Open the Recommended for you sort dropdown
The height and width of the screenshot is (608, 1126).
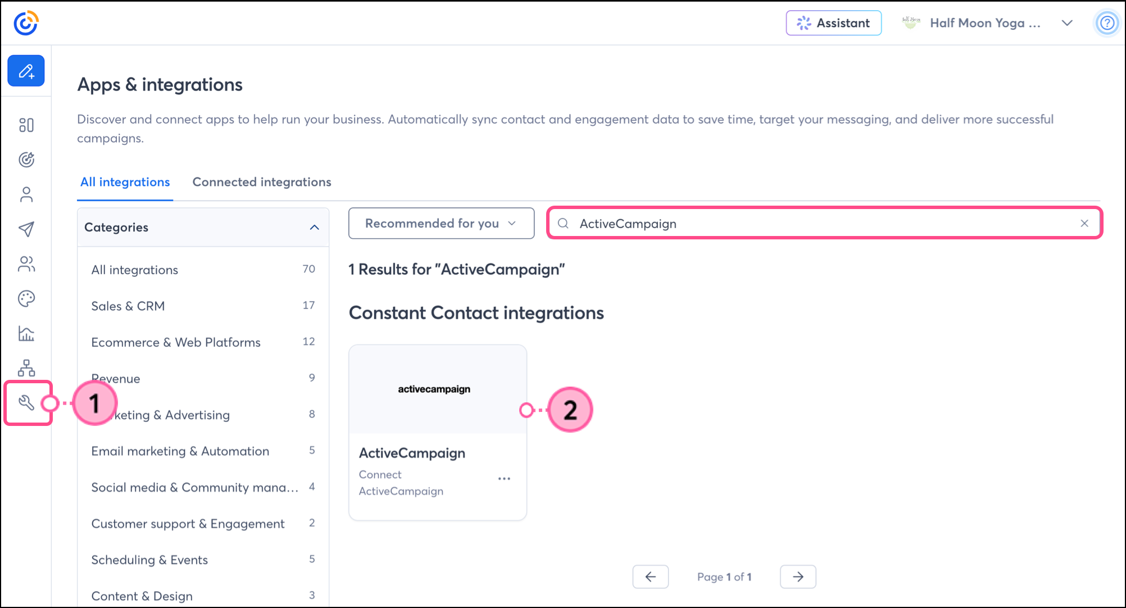coord(441,223)
